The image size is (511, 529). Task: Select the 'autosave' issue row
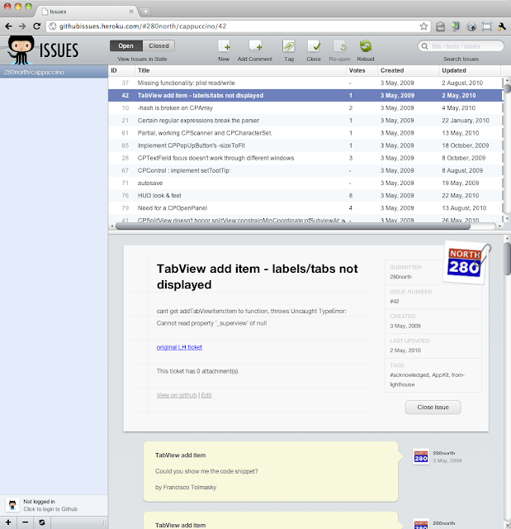(x=305, y=183)
